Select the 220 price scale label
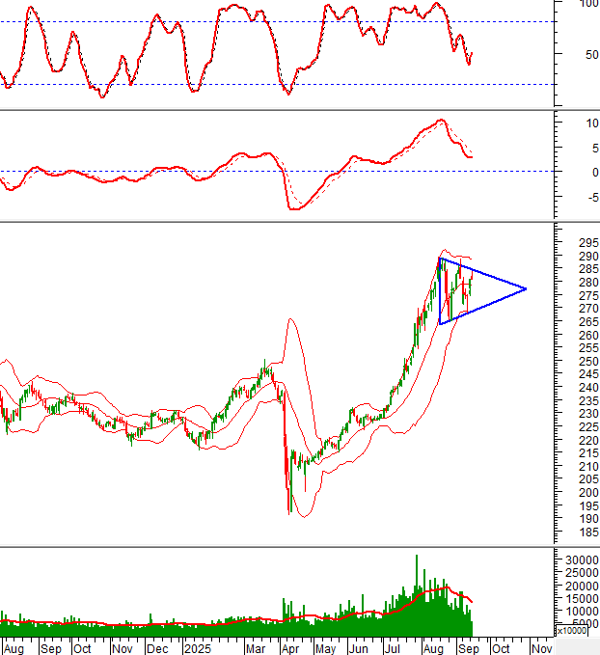 click(x=588, y=440)
